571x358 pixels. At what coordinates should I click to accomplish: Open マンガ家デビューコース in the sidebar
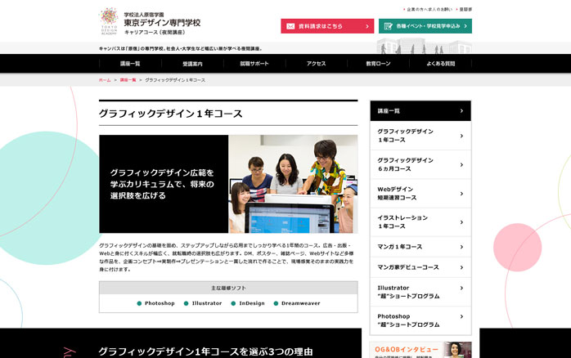click(420, 267)
